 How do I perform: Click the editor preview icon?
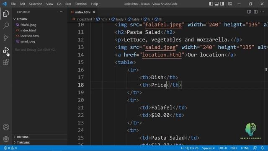pyautogui.click(x=249, y=12)
